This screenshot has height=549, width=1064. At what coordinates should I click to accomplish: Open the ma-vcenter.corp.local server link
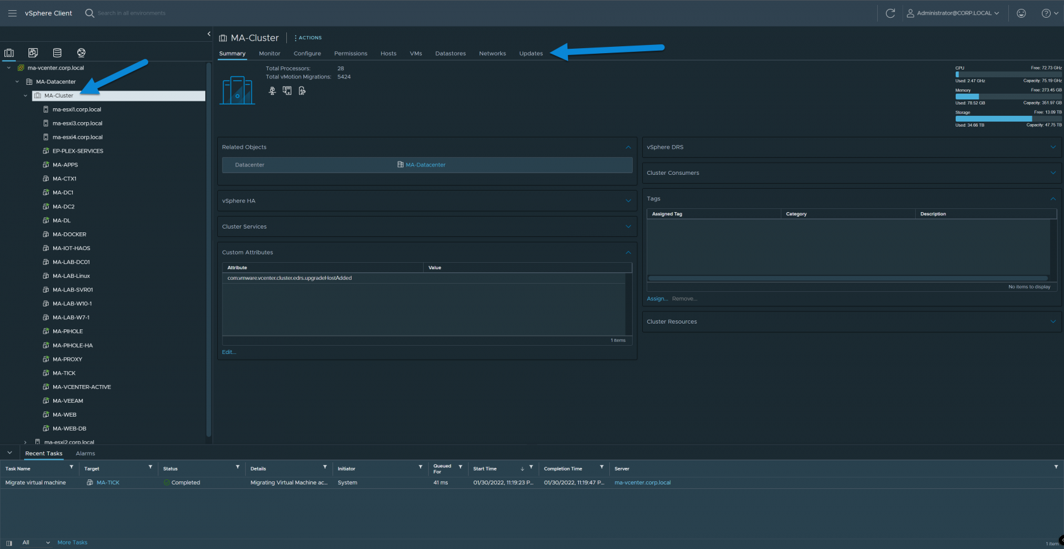point(642,483)
